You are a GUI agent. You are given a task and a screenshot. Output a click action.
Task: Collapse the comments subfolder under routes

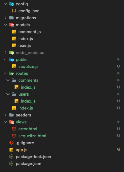click(8, 80)
